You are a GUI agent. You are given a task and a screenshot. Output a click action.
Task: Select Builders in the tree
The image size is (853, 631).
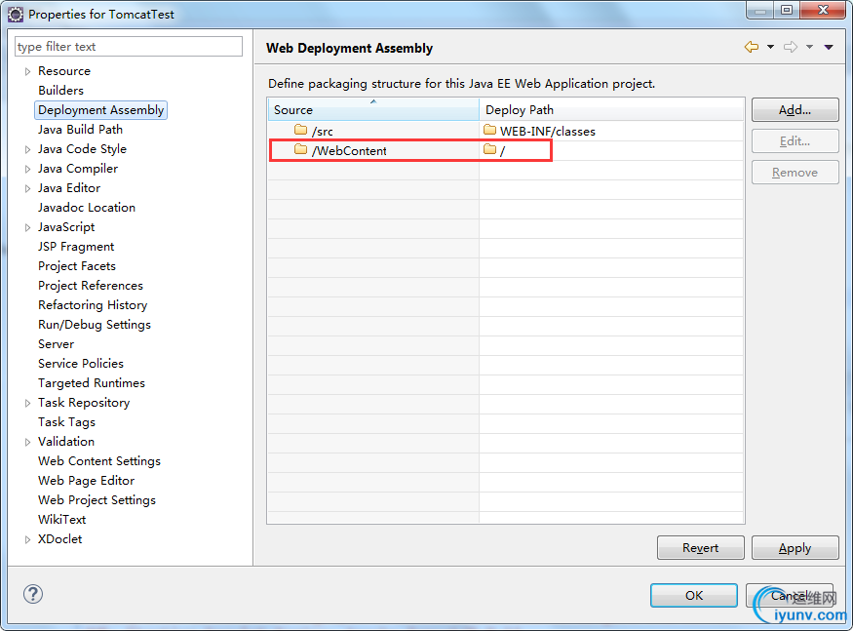click(60, 91)
